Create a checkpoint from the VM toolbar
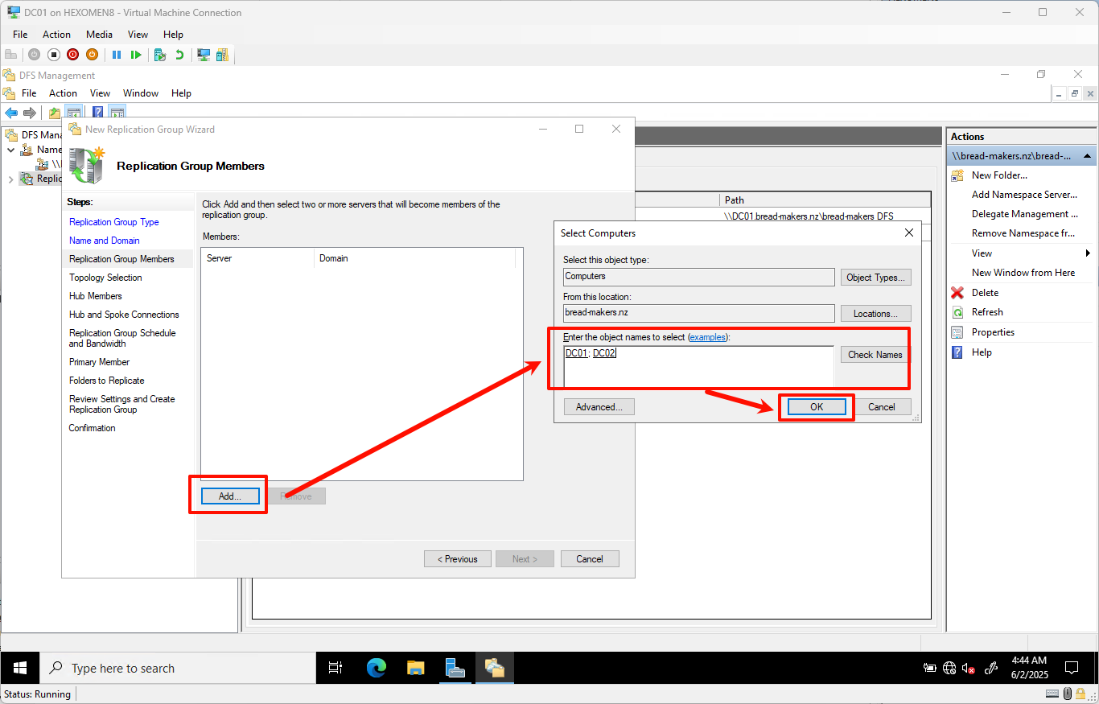Image resolution: width=1099 pixels, height=704 pixels. click(x=160, y=54)
